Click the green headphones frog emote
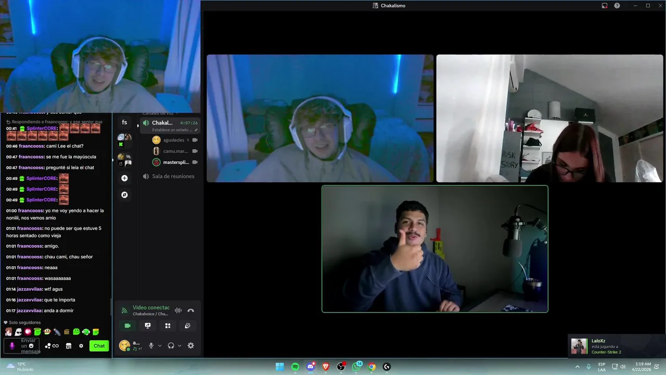Screen dimensions: 666x375 [86, 332]
